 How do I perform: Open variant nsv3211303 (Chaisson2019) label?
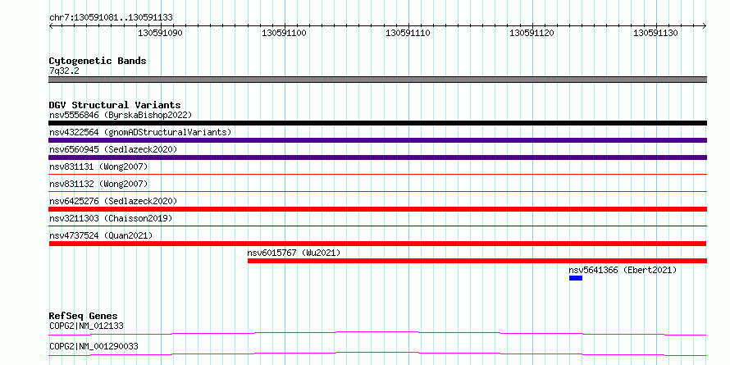(x=111, y=218)
